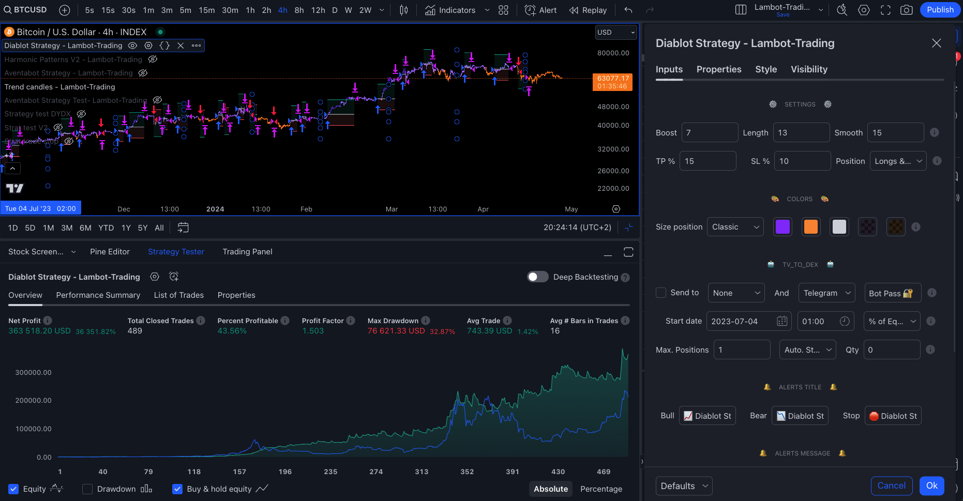Open the List of Trades tab

coord(178,295)
